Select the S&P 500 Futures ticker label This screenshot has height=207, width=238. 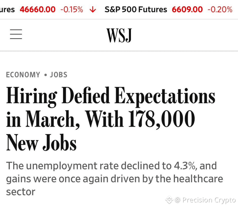pyautogui.click(x=136, y=9)
